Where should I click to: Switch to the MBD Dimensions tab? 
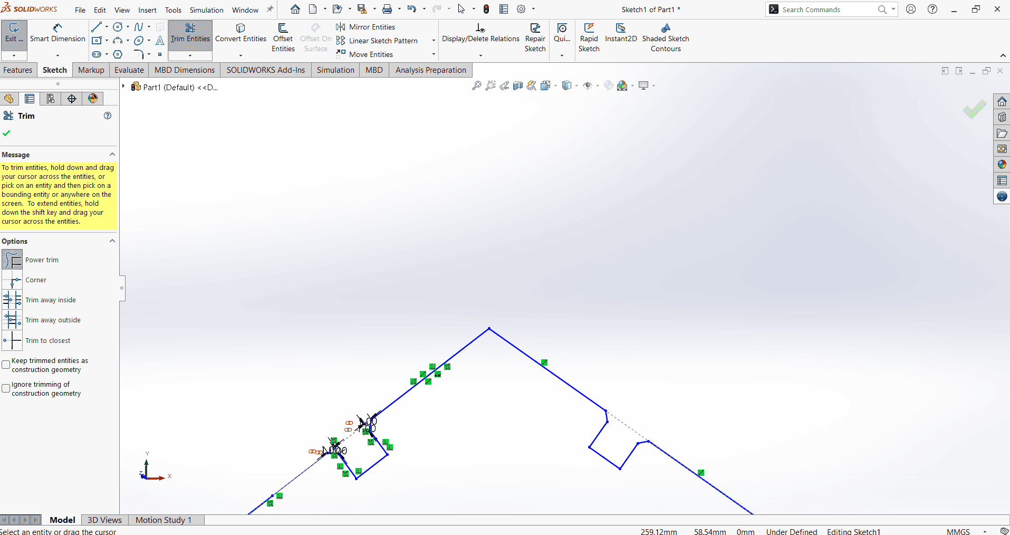point(185,70)
